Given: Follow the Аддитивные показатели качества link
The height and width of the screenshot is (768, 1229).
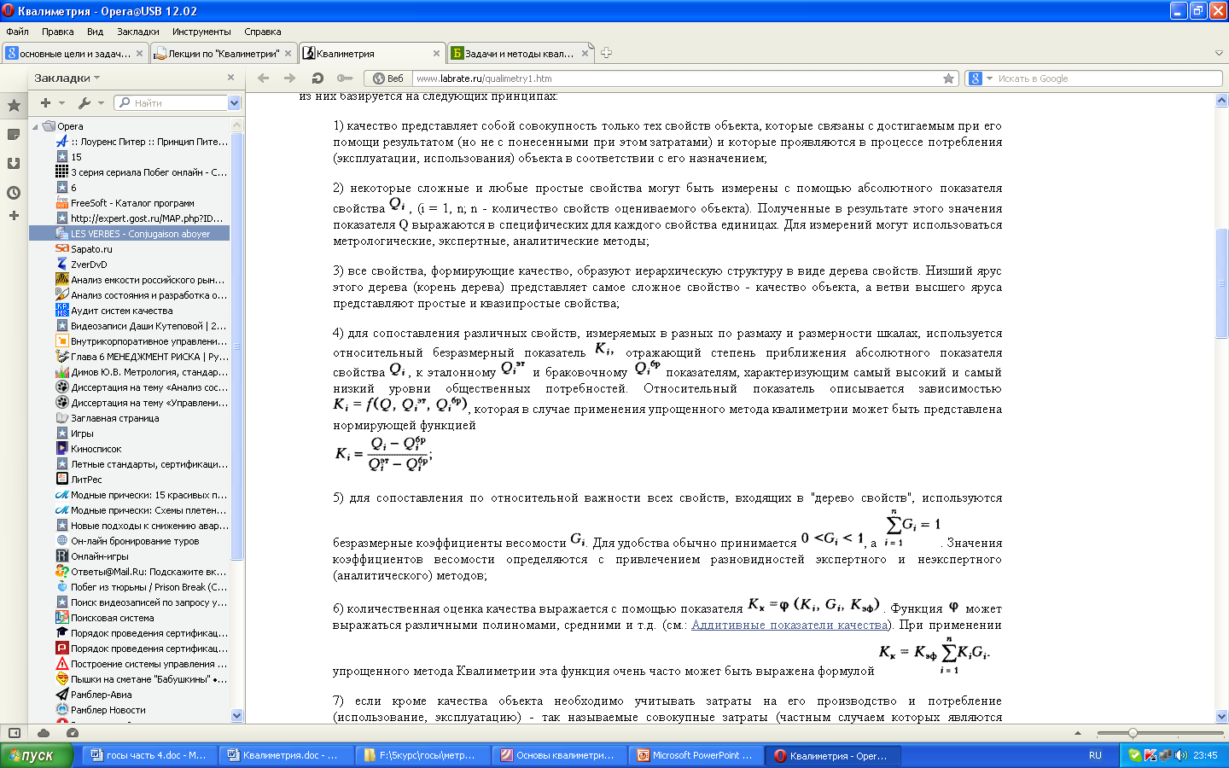Looking at the screenshot, I should pos(789,625).
